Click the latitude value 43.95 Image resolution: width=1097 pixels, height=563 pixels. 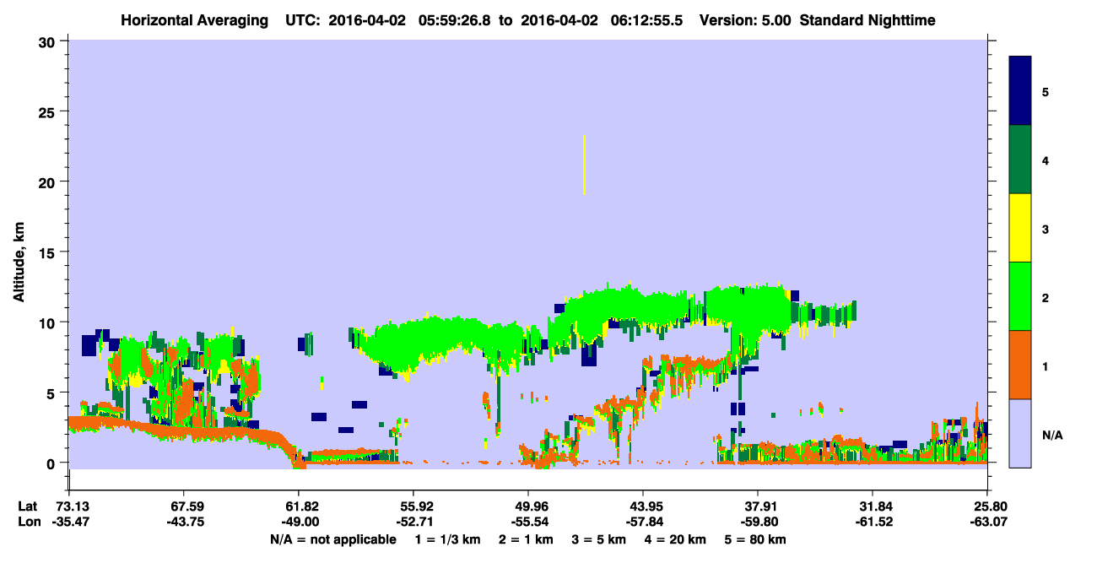(x=643, y=506)
